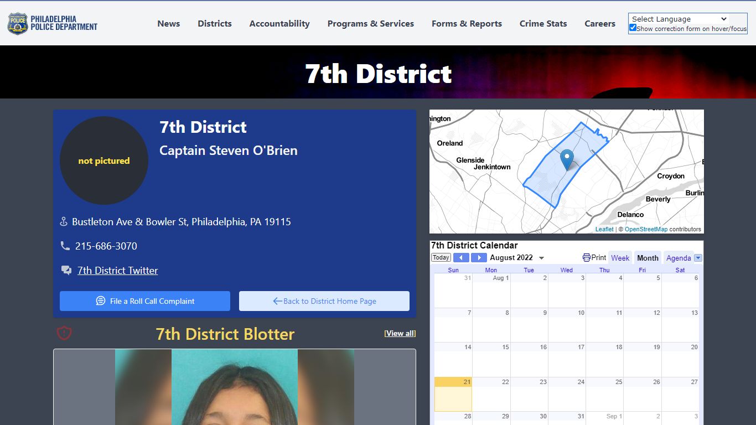Click Back to District Home Page button
This screenshot has height=425, width=756.
pos(324,301)
